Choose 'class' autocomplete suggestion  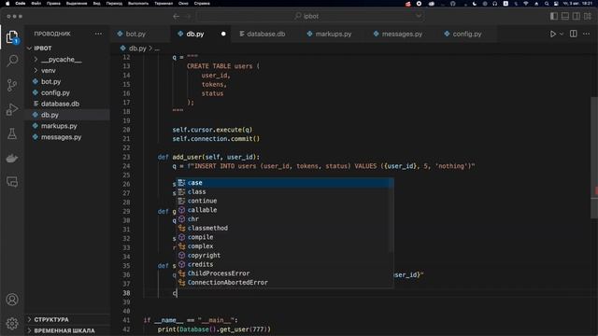coord(284,192)
